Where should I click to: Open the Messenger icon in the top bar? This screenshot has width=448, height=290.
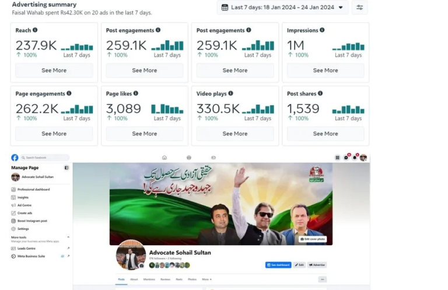click(346, 158)
